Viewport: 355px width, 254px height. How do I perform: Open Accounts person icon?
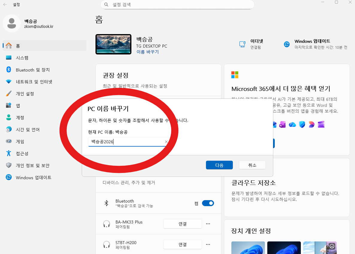click(x=9, y=118)
